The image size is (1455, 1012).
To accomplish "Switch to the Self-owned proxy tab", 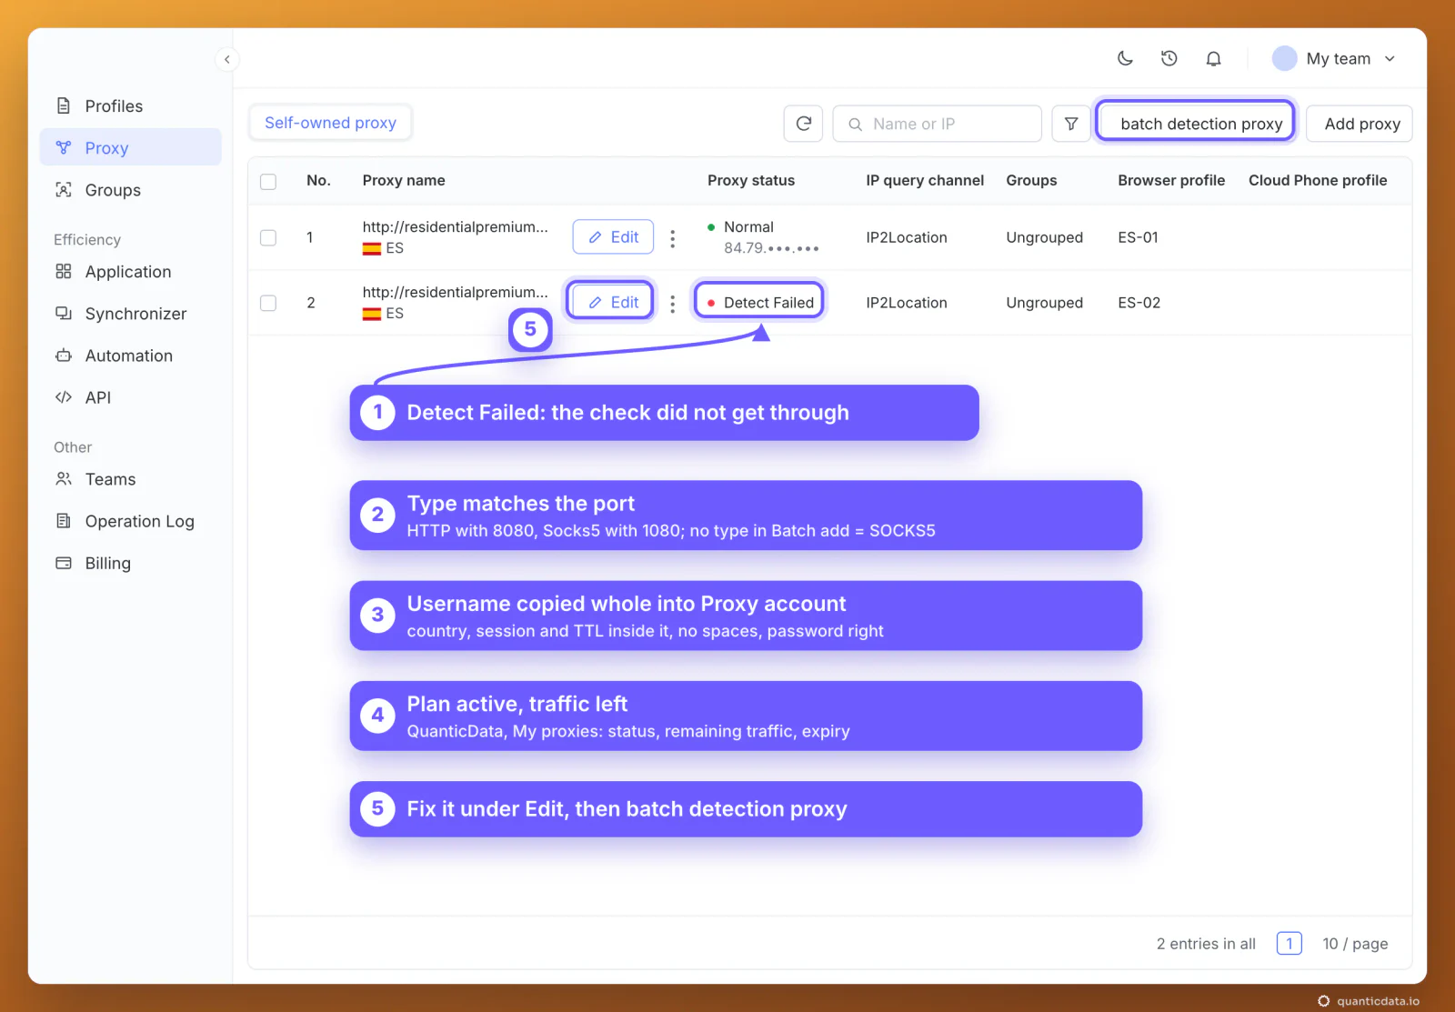I will pos(330,123).
